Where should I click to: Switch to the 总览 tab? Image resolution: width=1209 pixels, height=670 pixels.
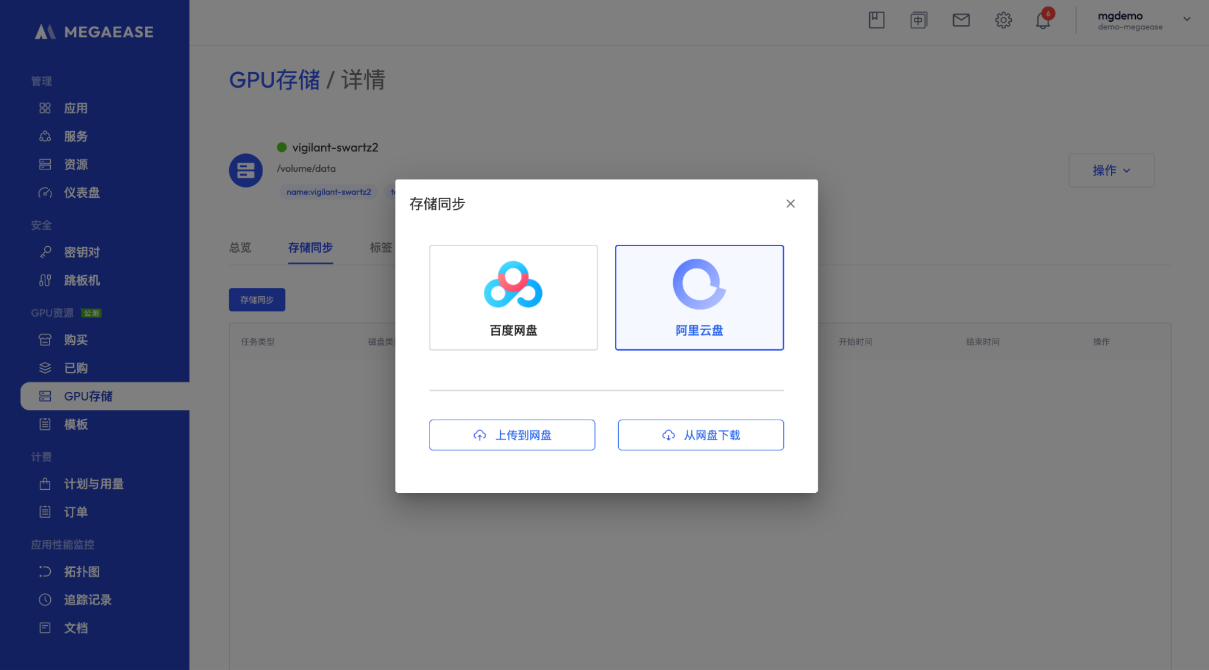[240, 247]
